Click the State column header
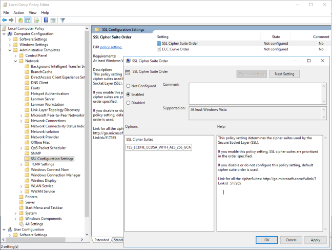 [x=276, y=37]
